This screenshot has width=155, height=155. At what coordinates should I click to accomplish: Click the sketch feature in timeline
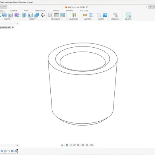[9, 151]
